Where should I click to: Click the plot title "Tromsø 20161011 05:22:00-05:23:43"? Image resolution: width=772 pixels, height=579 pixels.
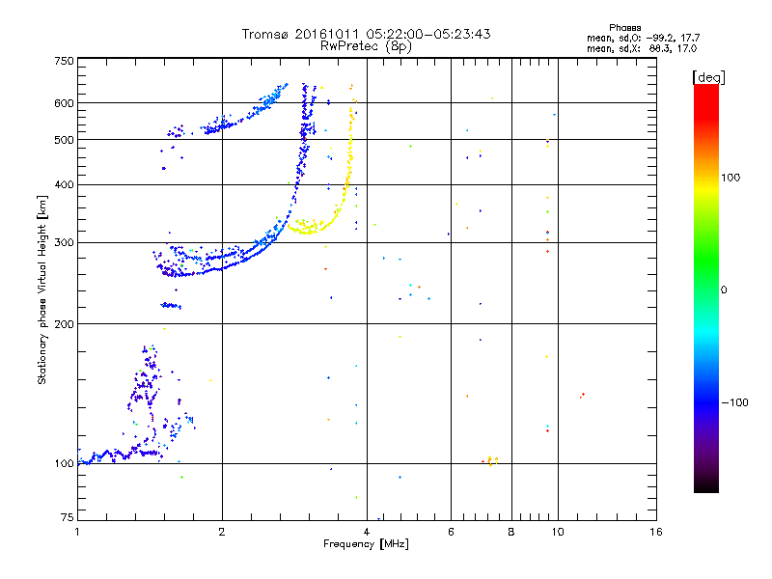366,34
